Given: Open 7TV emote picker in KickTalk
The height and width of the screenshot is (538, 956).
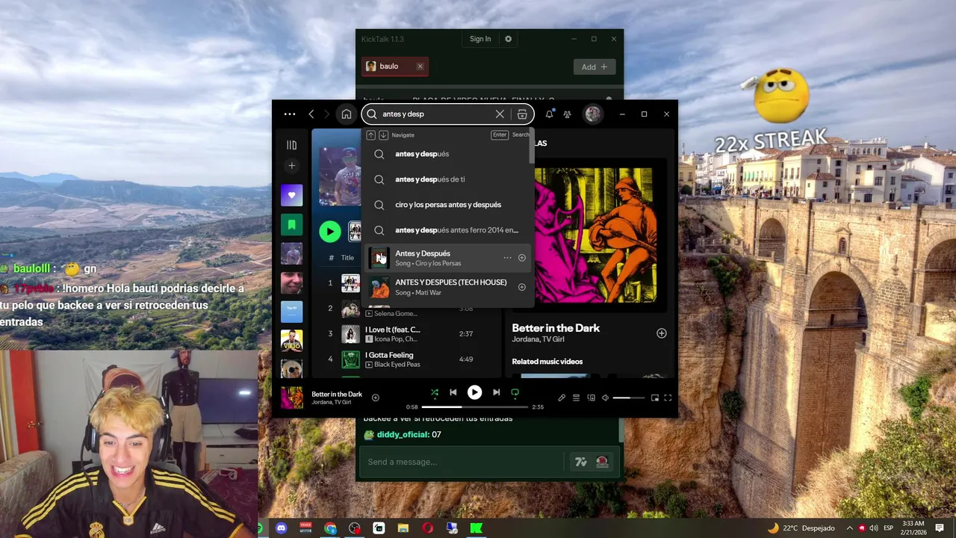Looking at the screenshot, I should [581, 463].
